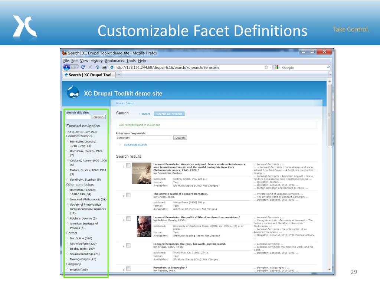Select the 'Search | XC Drupal Tool...' browser tab
This screenshot has height=285, width=380.
[x=89, y=75]
